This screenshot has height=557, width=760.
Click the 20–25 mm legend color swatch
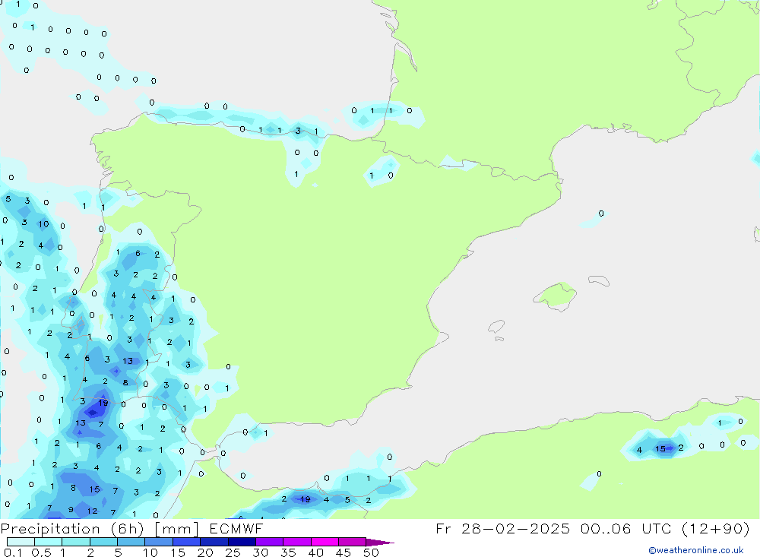point(214,542)
